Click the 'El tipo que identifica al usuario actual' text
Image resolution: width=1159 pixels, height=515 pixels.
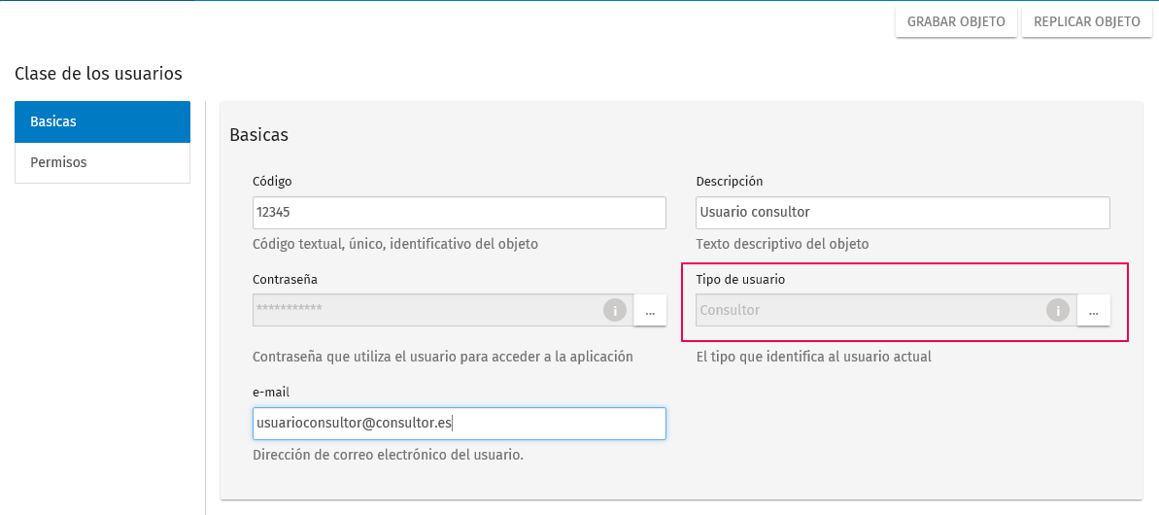click(814, 357)
